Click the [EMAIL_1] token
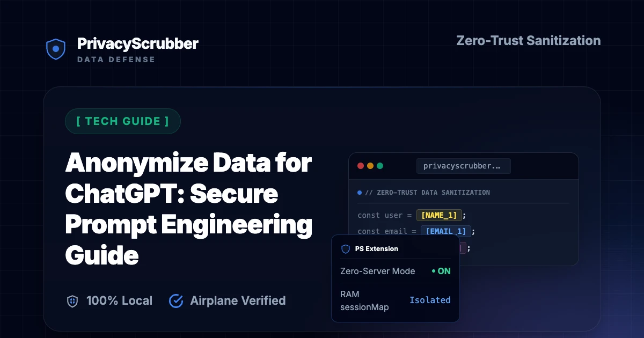 coord(446,231)
